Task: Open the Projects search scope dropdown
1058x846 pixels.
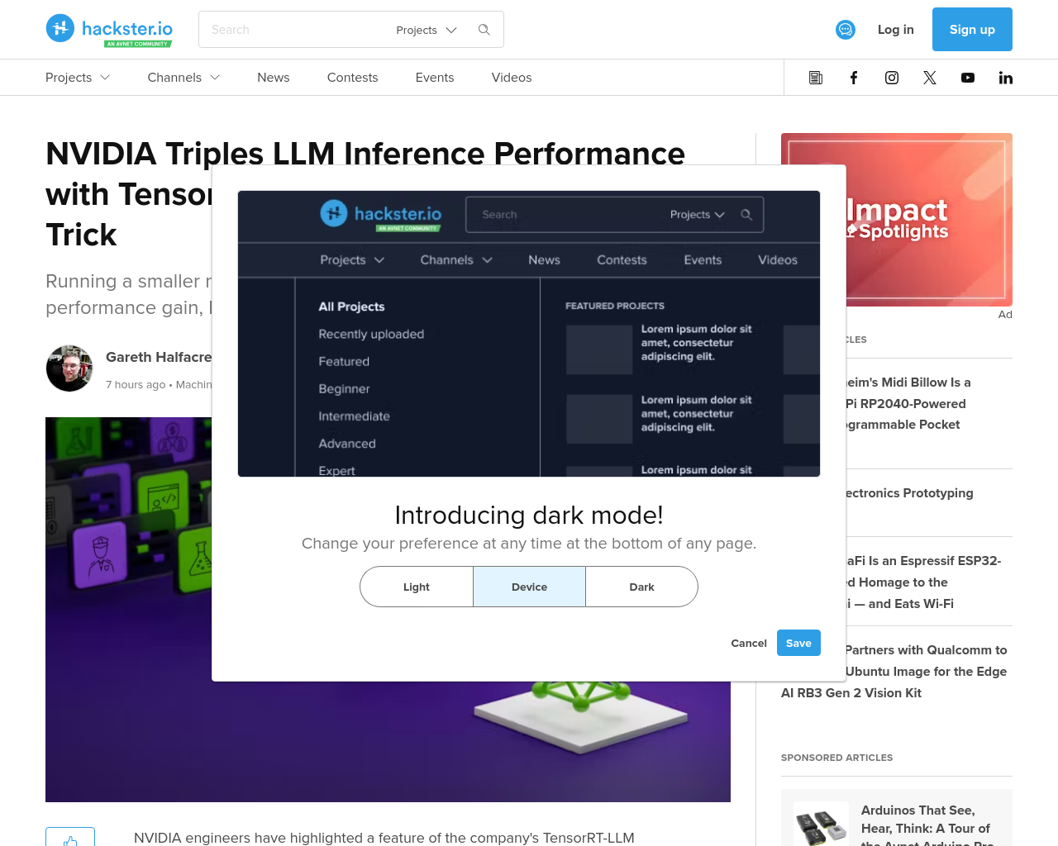Action: (x=427, y=30)
